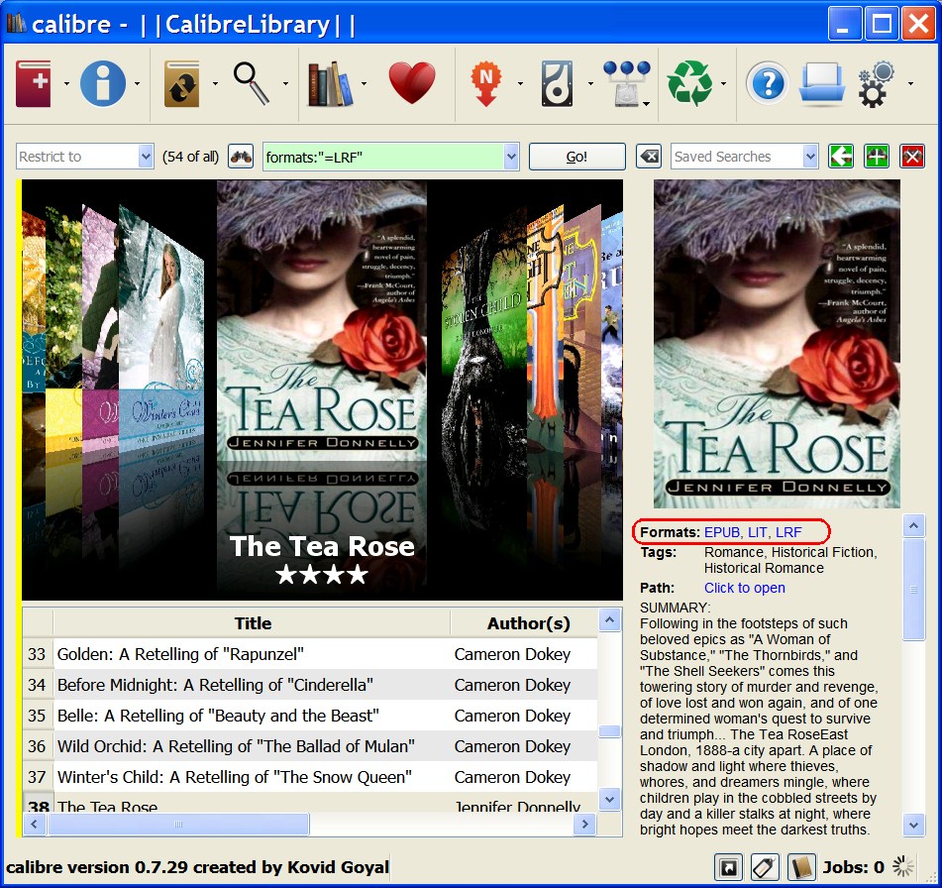
Task: Open dropdown arrow next to Remove books
Action: pyautogui.click(x=723, y=83)
